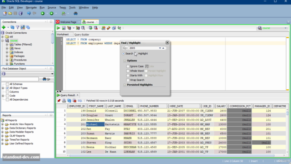Sort by the SALARY column header
Screen dimensions: 291x164
[221, 106]
